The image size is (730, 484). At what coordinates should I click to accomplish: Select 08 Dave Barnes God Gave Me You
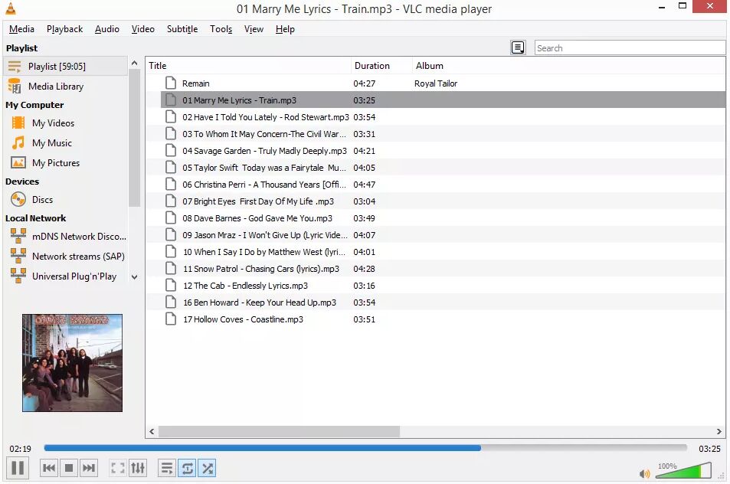click(435, 217)
